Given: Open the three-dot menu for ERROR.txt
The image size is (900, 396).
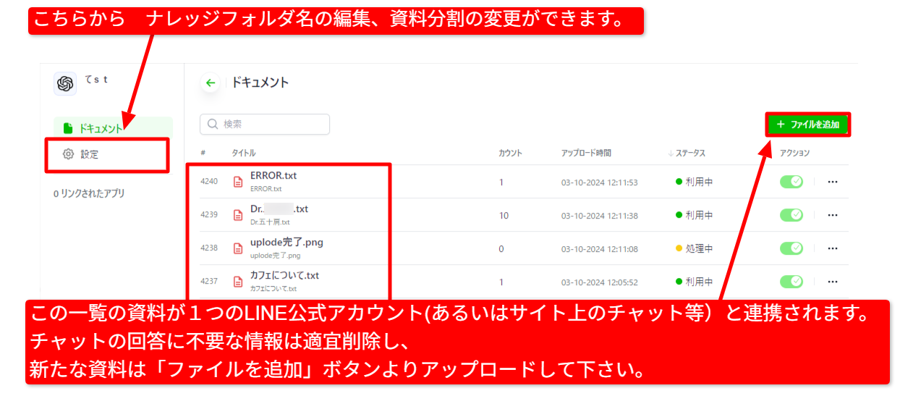Looking at the screenshot, I should (832, 182).
